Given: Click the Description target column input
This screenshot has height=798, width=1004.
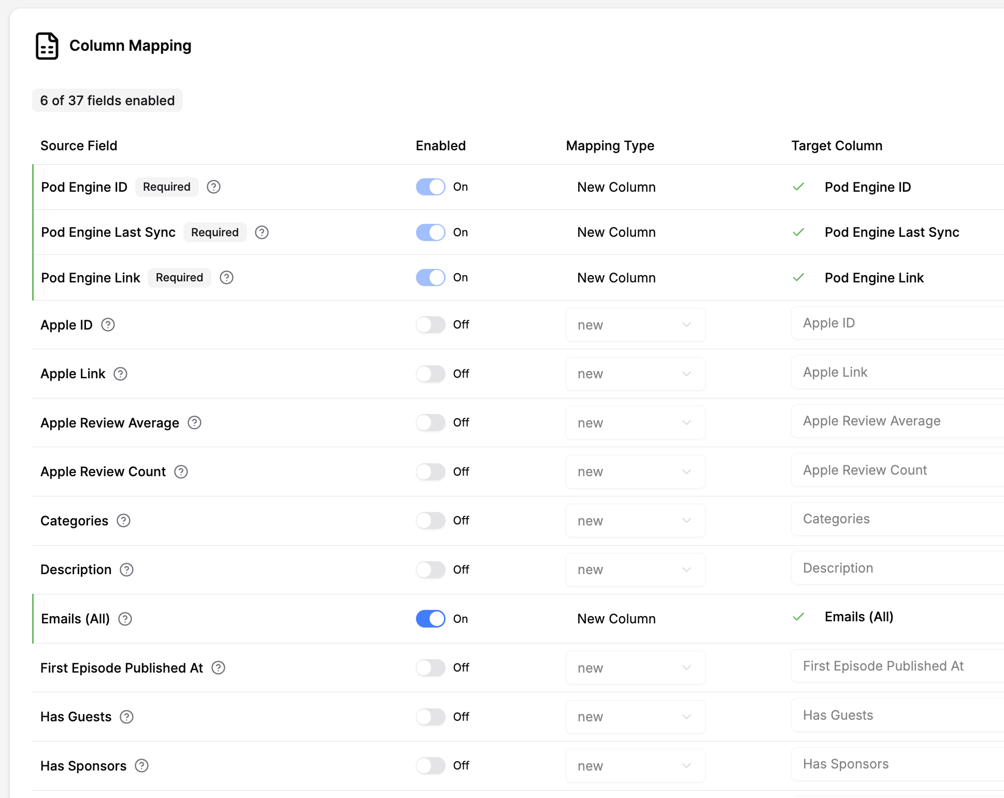Looking at the screenshot, I should (x=897, y=568).
